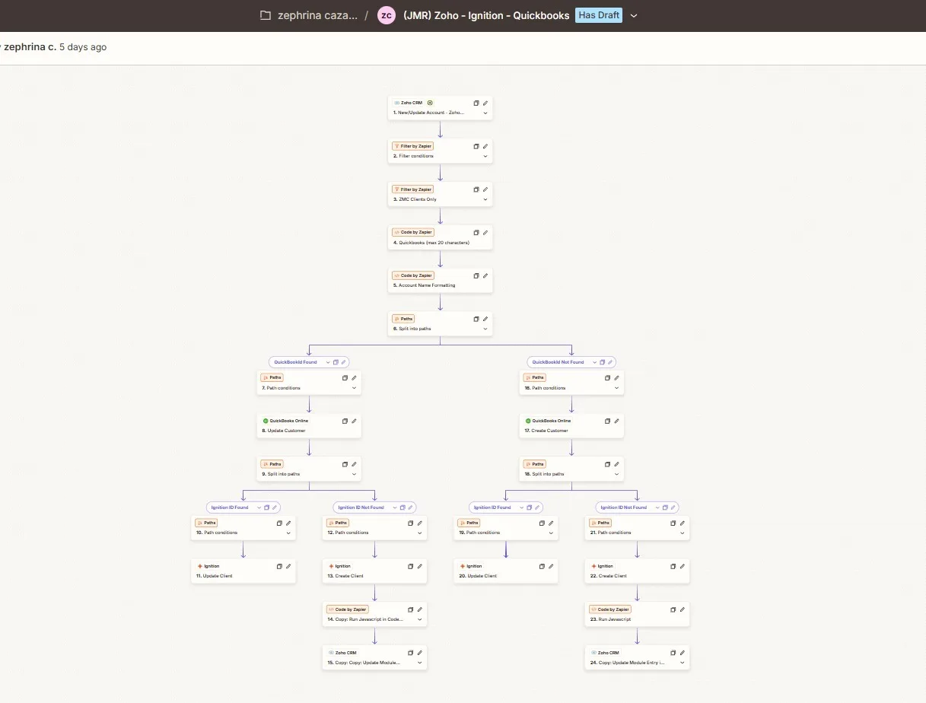Copy step 24 Copy: Update Module Entry
The height and width of the screenshot is (703, 926).
point(673,653)
